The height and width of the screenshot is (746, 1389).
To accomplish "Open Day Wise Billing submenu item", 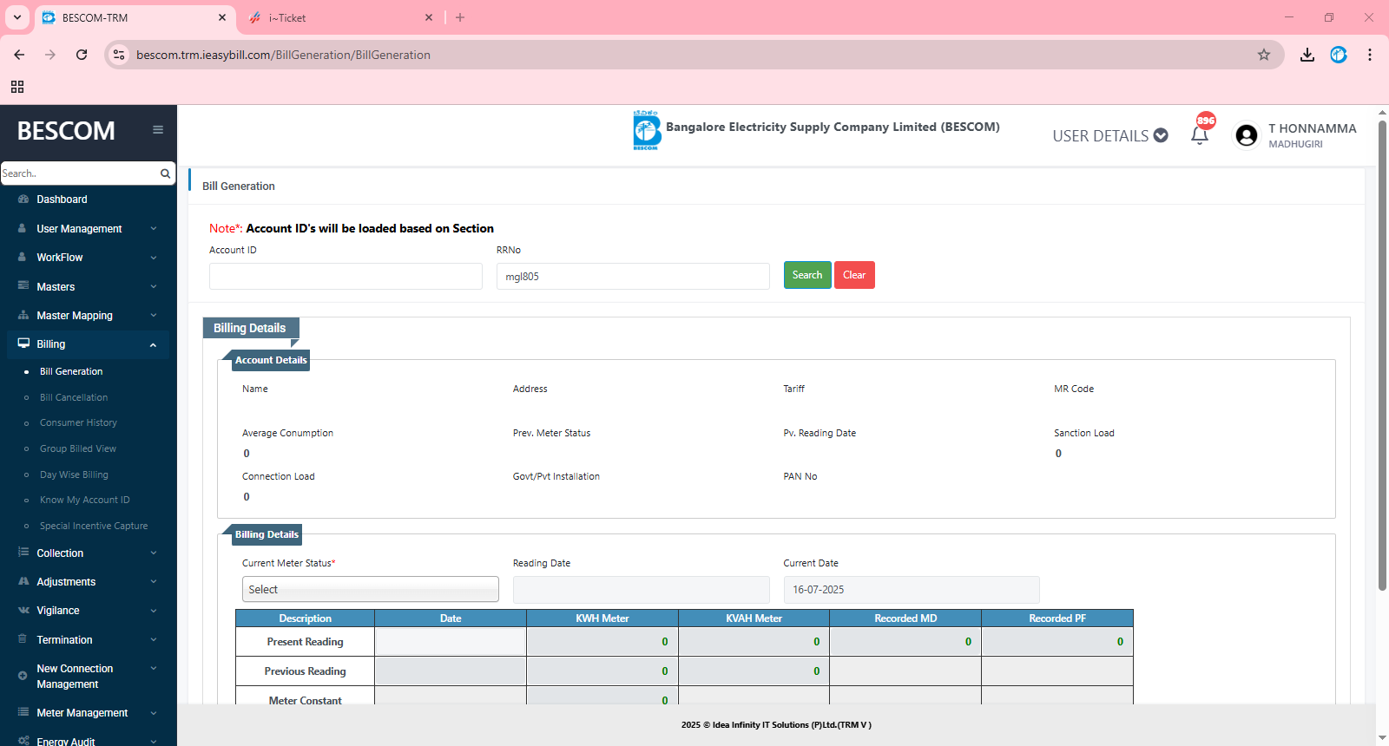I will tap(74, 474).
